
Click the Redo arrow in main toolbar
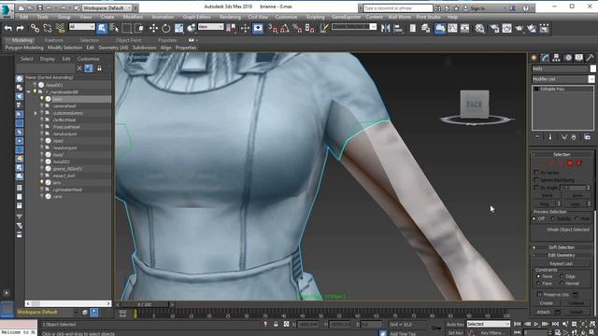click(x=21, y=28)
